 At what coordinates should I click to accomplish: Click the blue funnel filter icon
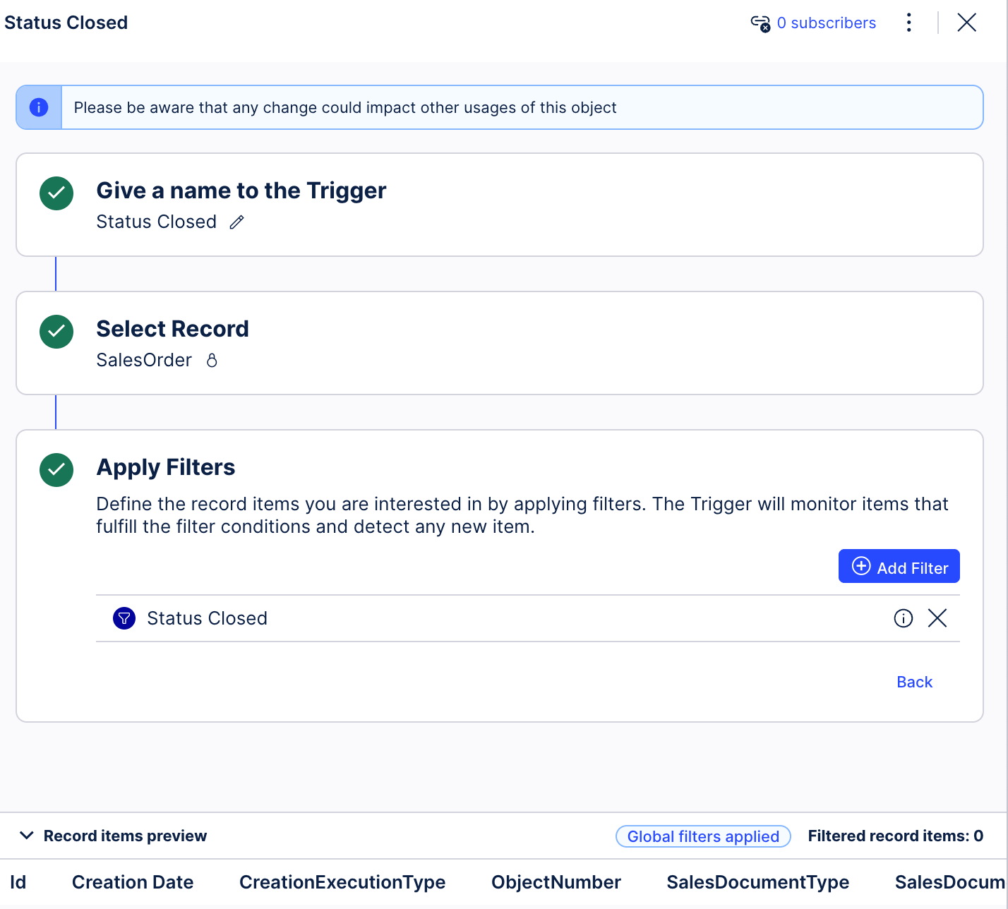click(x=124, y=618)
